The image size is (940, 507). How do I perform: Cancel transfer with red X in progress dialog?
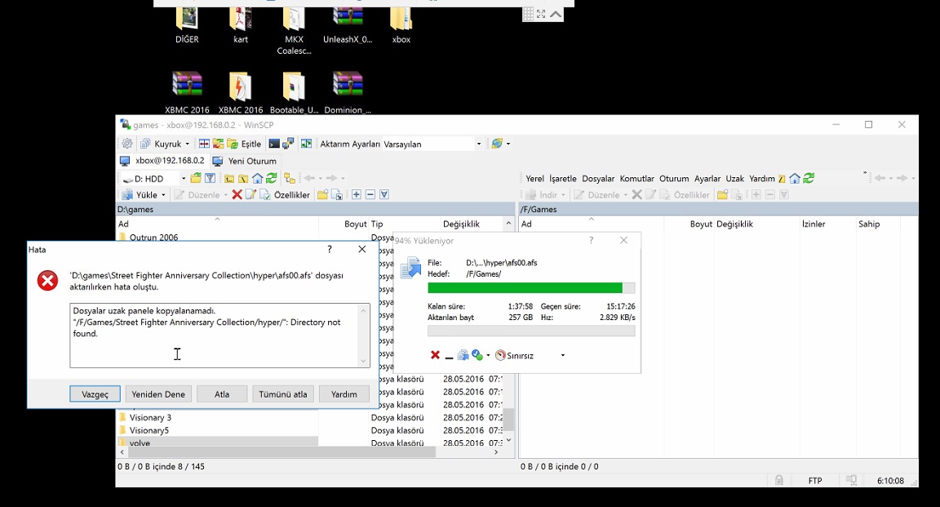(x=435, y=355)
